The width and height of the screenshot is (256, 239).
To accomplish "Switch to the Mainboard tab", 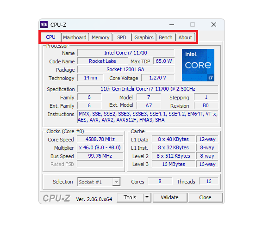I will [75, 37].
